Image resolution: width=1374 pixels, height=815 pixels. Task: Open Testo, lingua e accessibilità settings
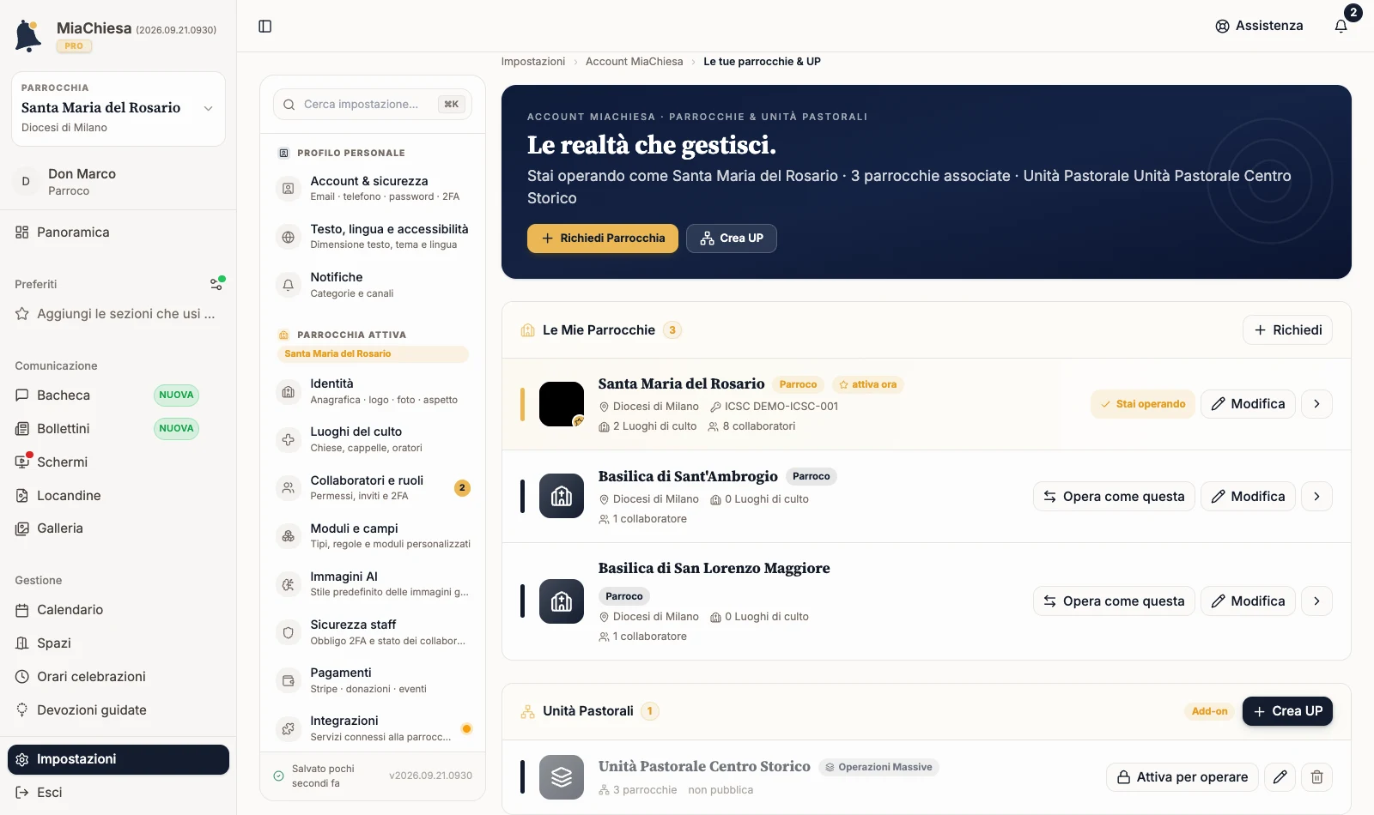(x=373, y=236)
